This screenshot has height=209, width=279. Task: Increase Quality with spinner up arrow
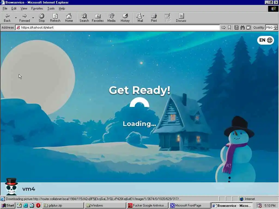[276, 26]
